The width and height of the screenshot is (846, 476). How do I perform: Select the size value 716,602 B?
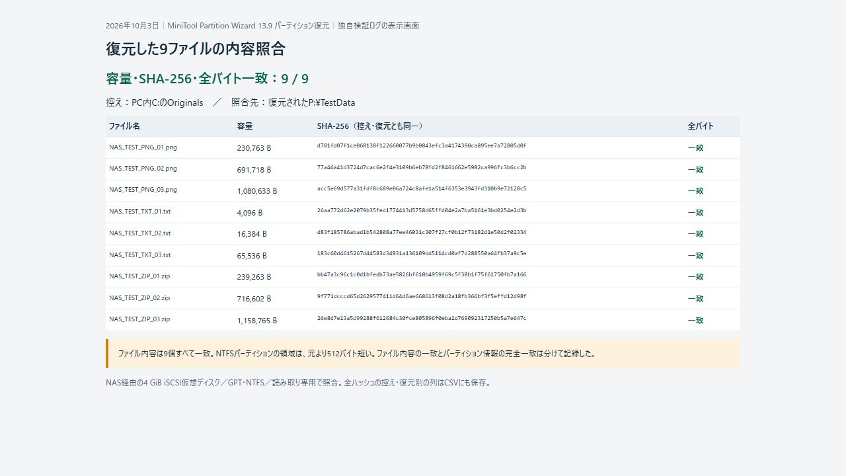(254, 299)
